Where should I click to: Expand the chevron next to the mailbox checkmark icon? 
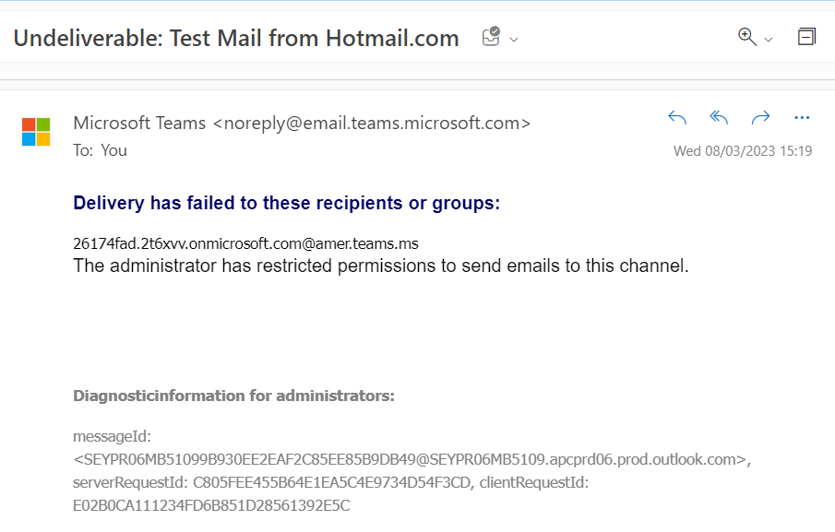514,40
